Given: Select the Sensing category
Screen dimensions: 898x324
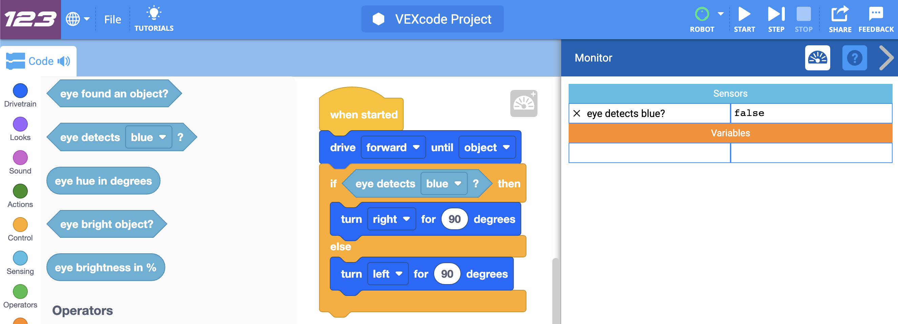Looking at the screenshot, I should pos(20,258).
